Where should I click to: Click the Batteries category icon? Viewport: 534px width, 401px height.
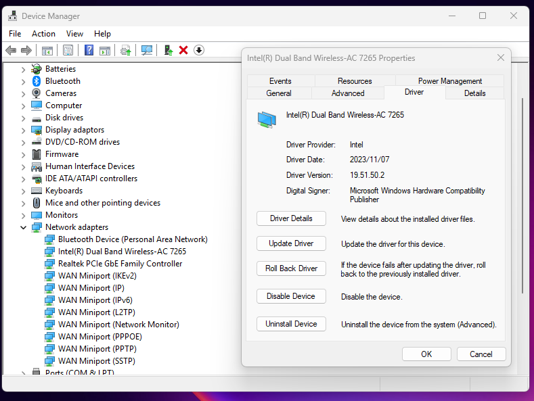pyautogui.click(x=36, y=69)
